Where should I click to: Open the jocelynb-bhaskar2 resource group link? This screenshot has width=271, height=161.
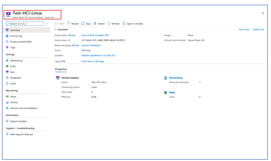[x=91, y=45]
